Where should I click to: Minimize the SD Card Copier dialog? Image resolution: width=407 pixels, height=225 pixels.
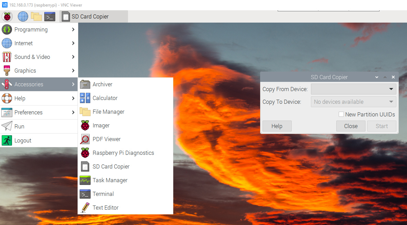point(377,77)
